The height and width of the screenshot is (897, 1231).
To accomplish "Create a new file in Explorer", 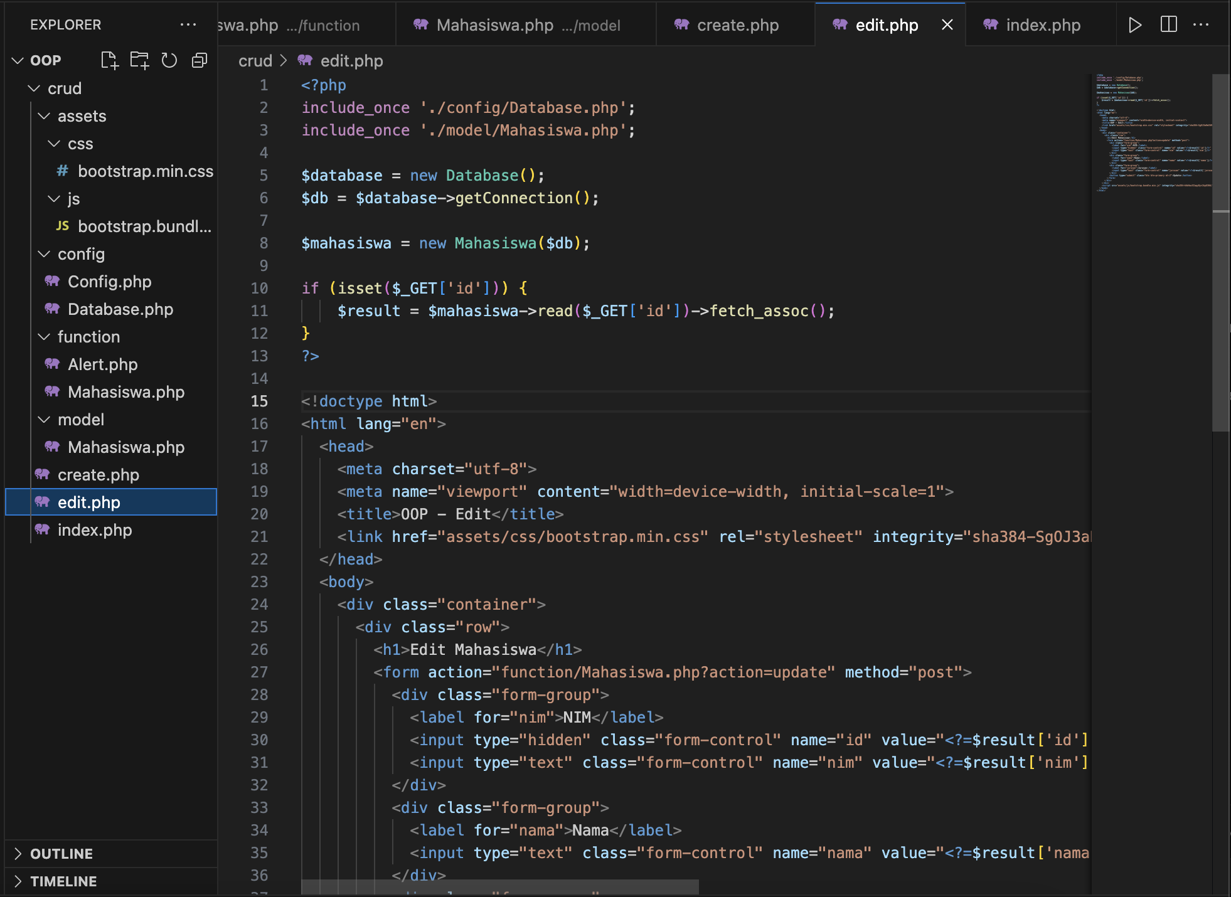I will 110,60.
